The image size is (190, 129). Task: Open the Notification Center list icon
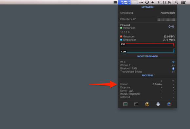coord(183,2)
